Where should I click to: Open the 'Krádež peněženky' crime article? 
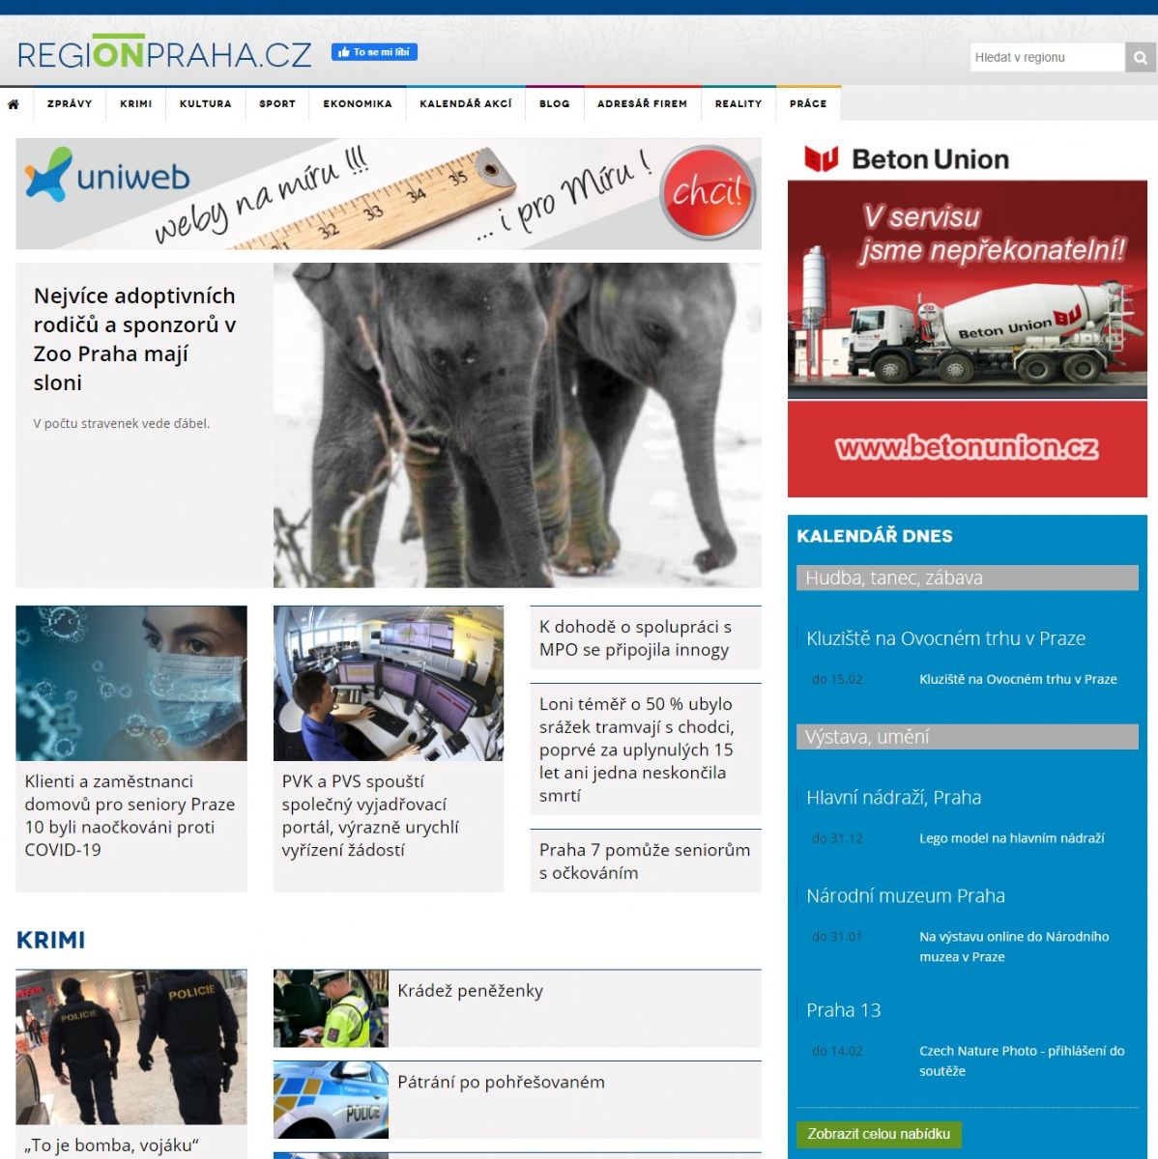tap(471, 991)
